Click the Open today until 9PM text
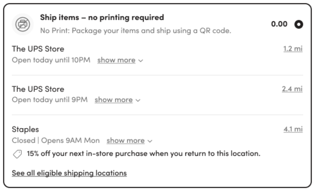Screen dimensions: 316x190 click(x=50, y=100)
